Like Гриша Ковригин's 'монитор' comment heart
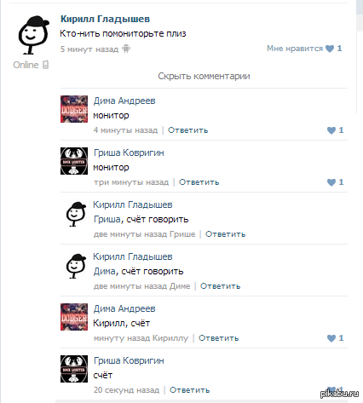 point(331,182)
